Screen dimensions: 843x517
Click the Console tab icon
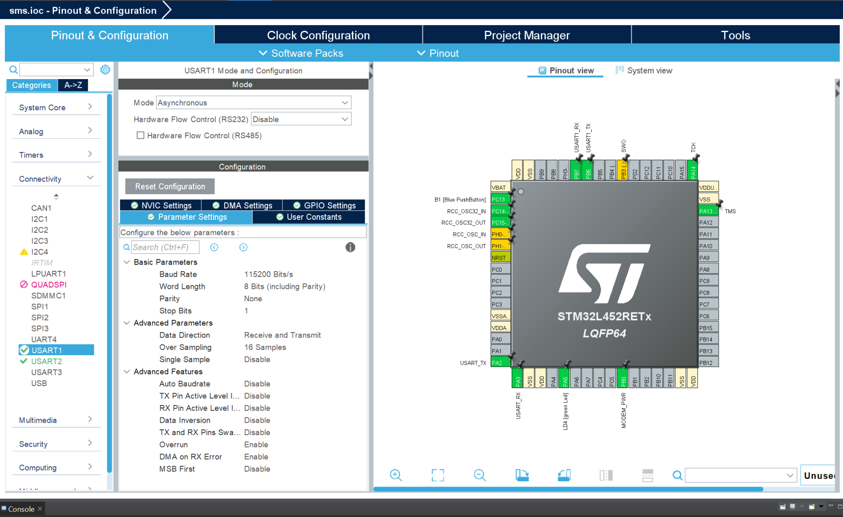[x=4, y=508]
